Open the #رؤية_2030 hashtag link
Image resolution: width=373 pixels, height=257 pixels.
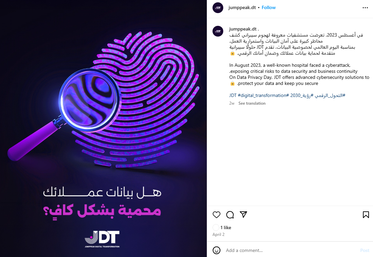[302, 95]
